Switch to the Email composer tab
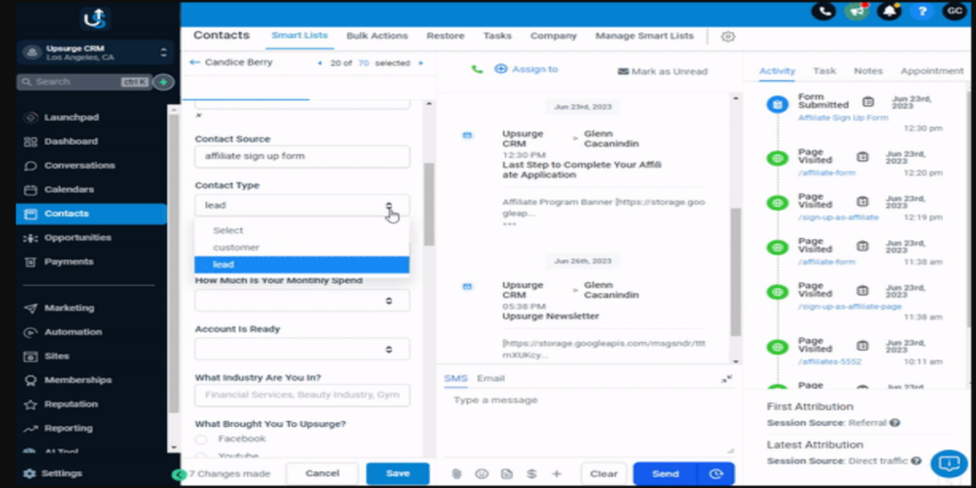 coord(491,378)
